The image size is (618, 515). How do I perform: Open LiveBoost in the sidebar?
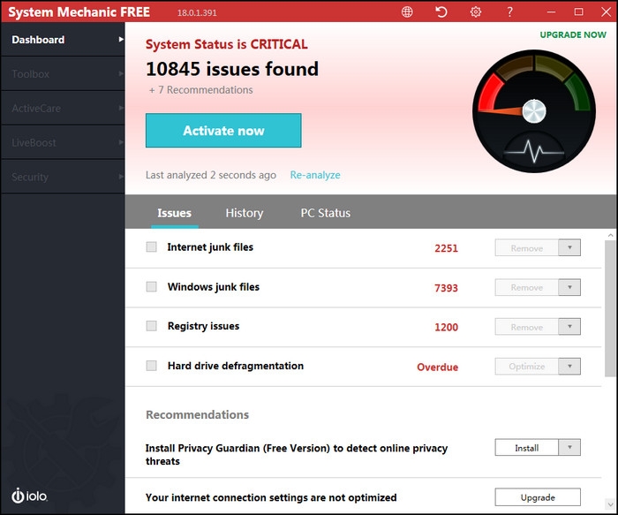(63, 142)
